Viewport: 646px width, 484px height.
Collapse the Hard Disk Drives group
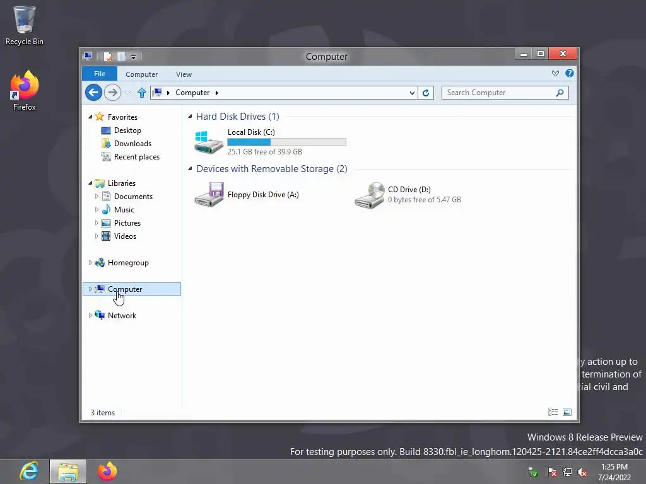pyautogui.click(x=190, y=117)
